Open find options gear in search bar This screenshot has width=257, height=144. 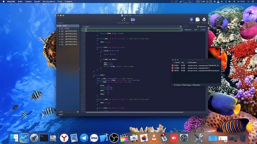(181, 27)
